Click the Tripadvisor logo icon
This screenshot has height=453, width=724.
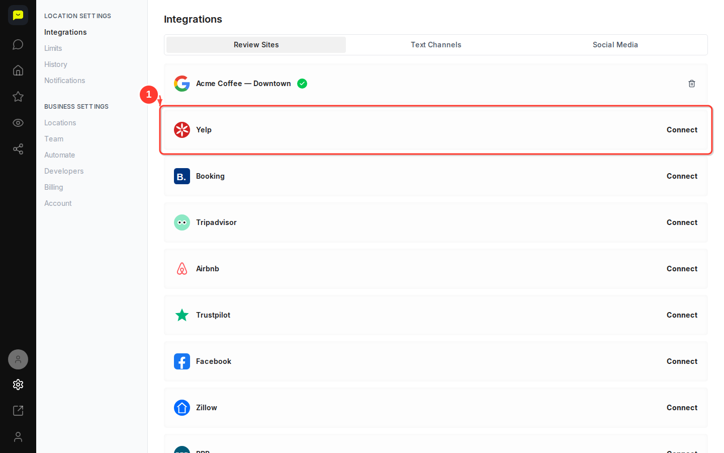coord(182,222)
